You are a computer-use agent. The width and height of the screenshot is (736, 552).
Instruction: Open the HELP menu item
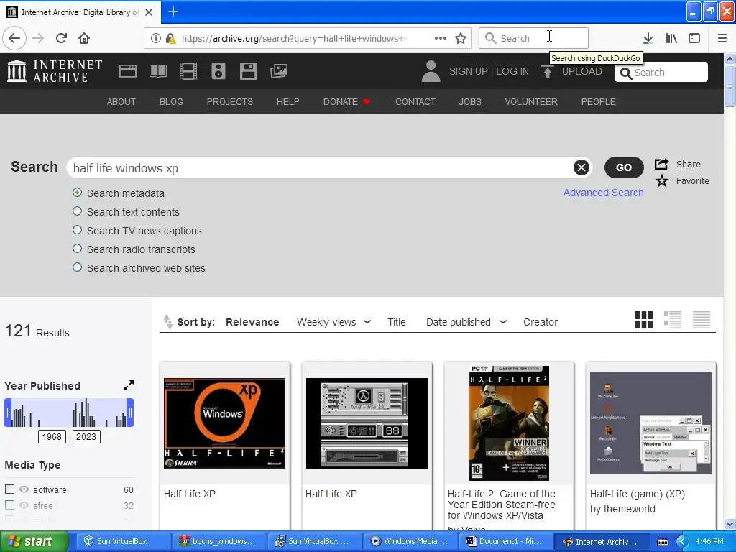[x=287, y=102]
